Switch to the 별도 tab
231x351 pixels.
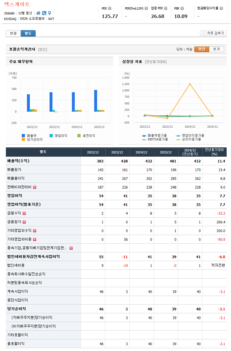28,33
